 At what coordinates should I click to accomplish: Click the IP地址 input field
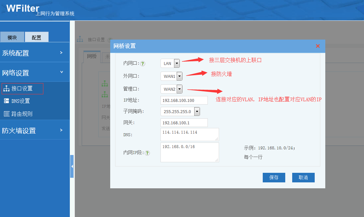[x=184, y=100]
